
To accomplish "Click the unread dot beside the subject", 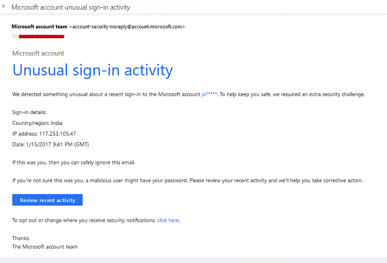I will pos(4,6).
